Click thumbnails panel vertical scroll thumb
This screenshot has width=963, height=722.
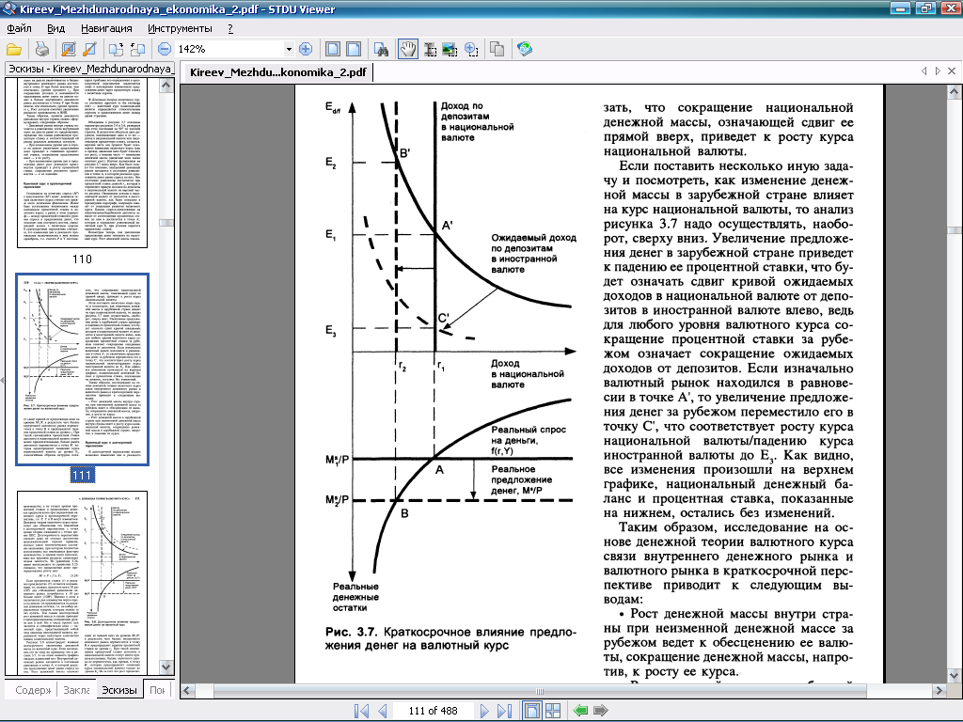pos(166,224)
